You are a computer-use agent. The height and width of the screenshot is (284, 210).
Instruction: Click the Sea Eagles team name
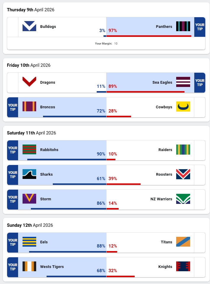click(x=162, y=82)
